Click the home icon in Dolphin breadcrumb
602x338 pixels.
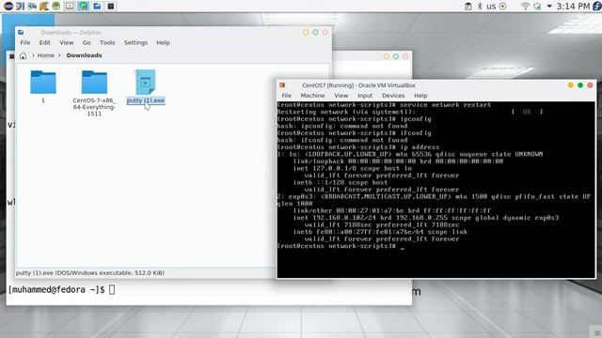23,55
